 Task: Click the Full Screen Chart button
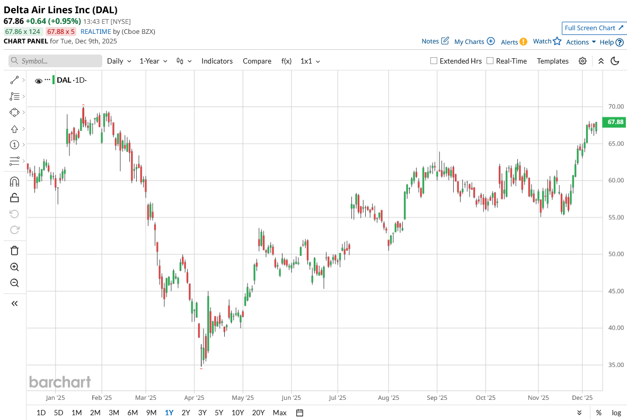tap(594, 28)
